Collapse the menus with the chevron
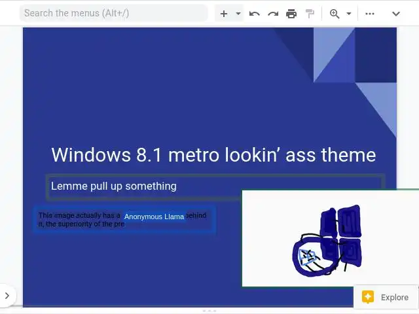Viewport: 419px width, 314px height. (x=395, y=13)
